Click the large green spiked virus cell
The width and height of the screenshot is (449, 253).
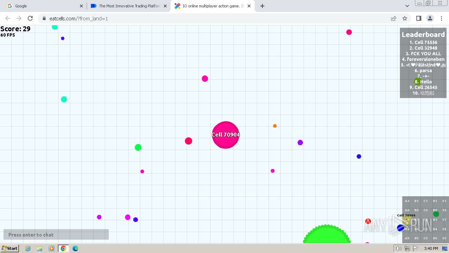coord(327,234)
